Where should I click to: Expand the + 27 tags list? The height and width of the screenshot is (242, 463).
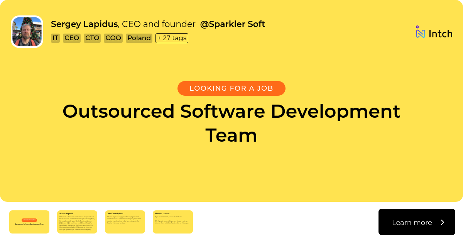pyautogui.click(x=172, y=38)
